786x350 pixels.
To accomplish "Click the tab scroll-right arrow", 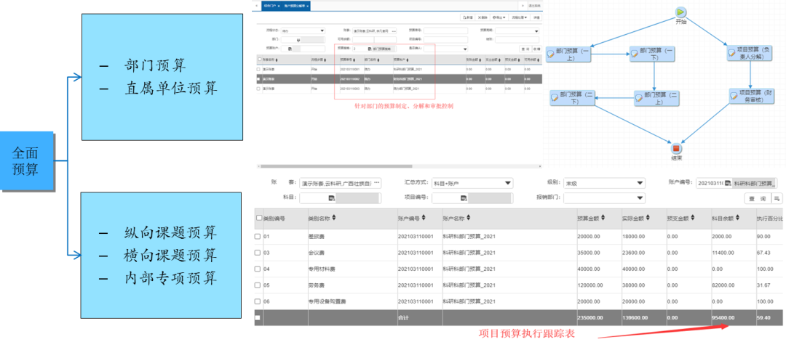I will click(x=523, y=6).
